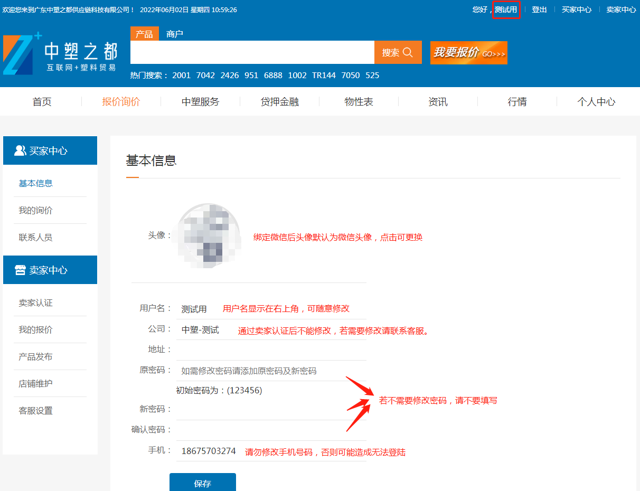Go to 物性表 navigation item
The image size is (640, 491).
coord(359,102)
